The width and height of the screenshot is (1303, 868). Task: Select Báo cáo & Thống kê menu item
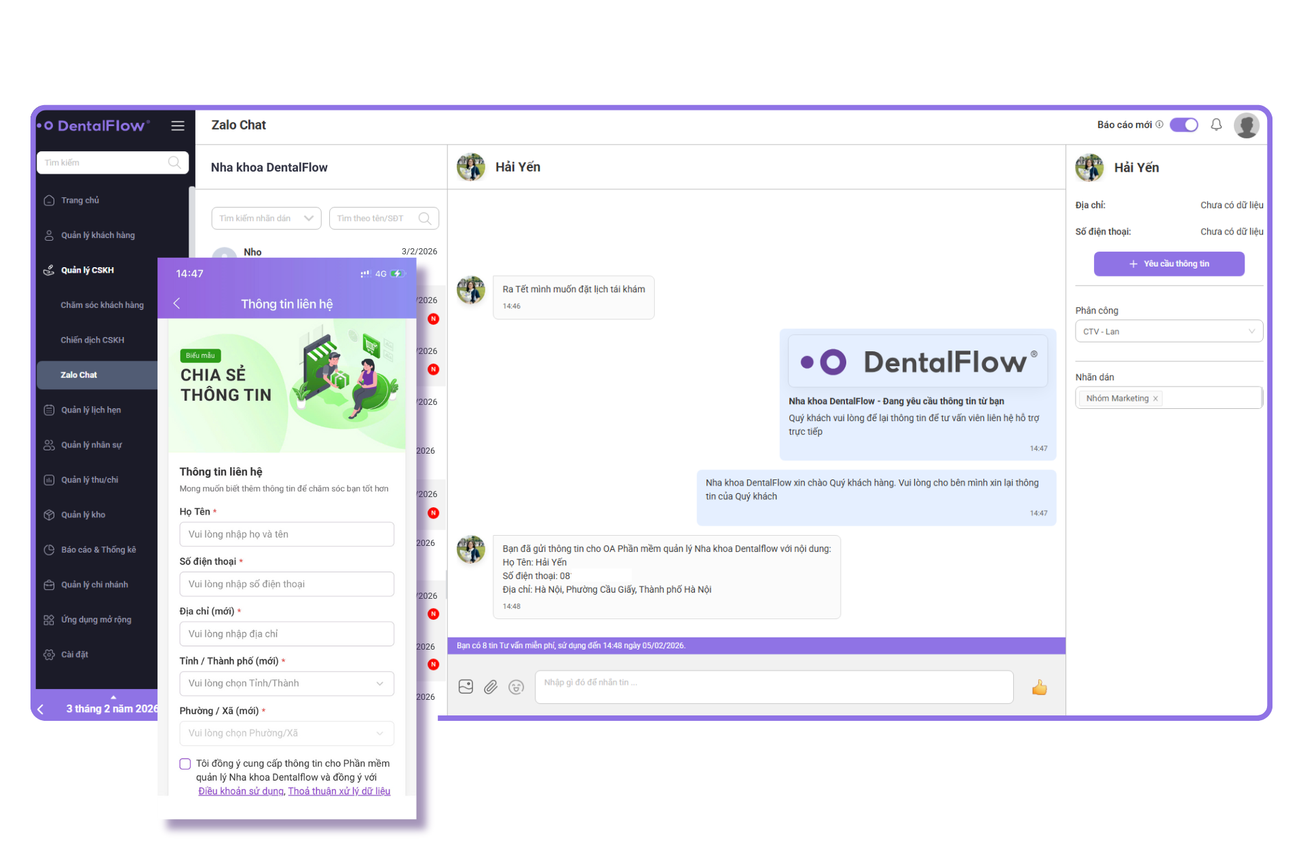coord(98,549)
